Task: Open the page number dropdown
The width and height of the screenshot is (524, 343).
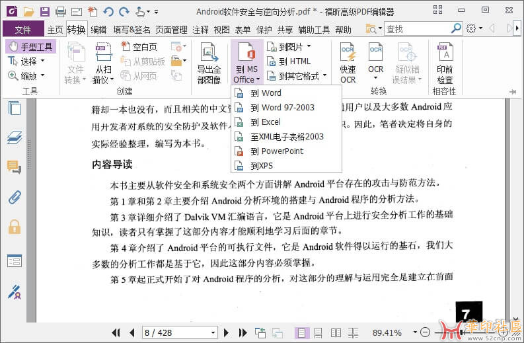Action: pyautogui.click(x=213, y=332)
